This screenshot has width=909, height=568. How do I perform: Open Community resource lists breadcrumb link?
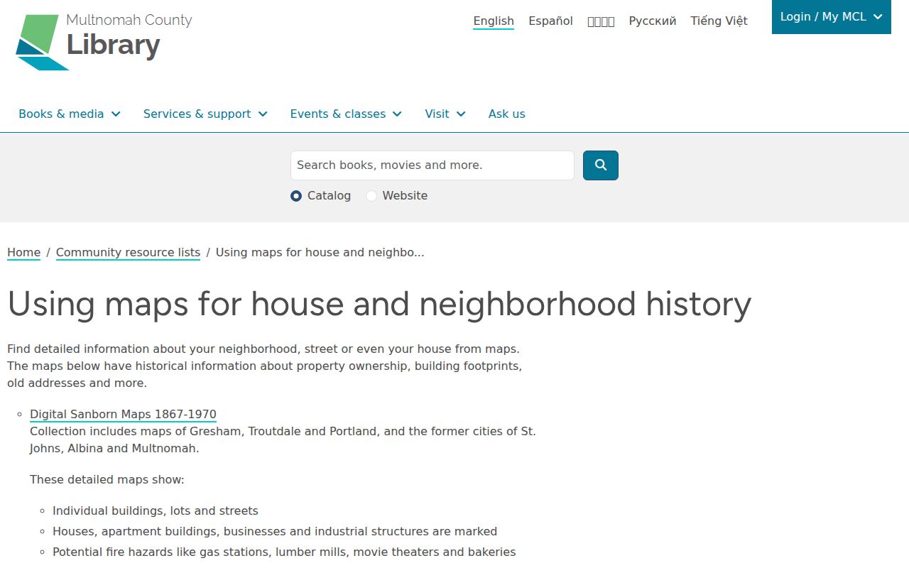128,253
